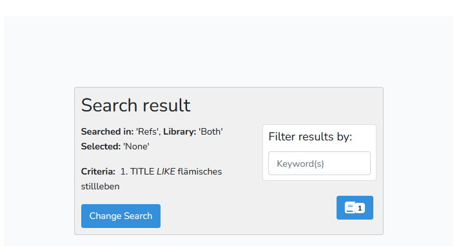461x246 pixels.
Task: Click the Searched in label
Action: pyautogui.click(x=107, y=131)
